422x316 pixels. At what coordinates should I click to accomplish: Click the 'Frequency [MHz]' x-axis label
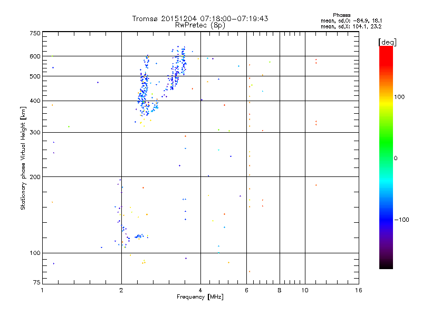[x=200, y=297]
